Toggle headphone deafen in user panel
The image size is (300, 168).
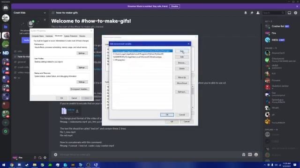[40, 158]
